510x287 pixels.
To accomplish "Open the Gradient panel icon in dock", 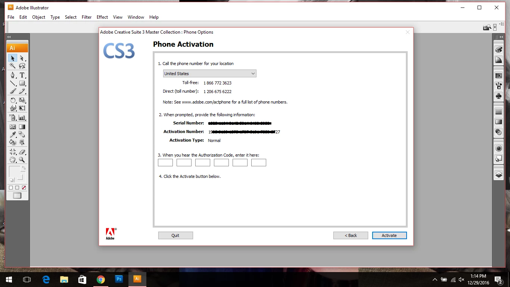I will (x=498, y=122).
